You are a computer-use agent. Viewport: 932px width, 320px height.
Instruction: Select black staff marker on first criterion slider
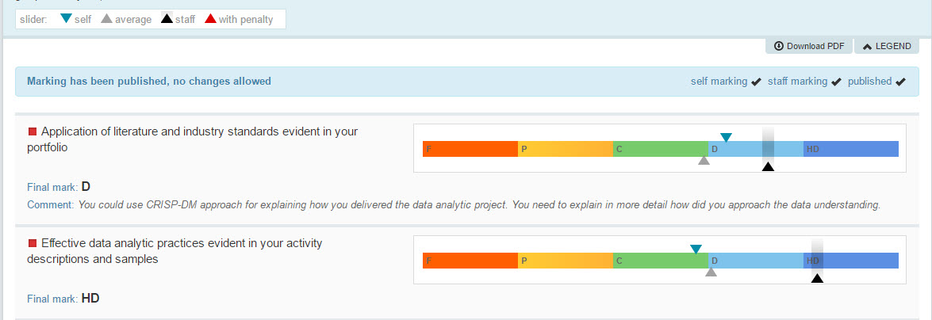coord(768,167)
